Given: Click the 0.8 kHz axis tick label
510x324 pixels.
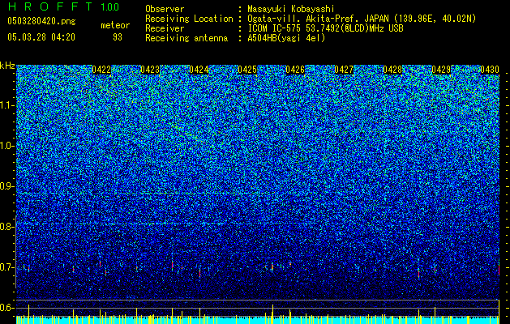Looking at the screenshot, I should coord(7,227).
